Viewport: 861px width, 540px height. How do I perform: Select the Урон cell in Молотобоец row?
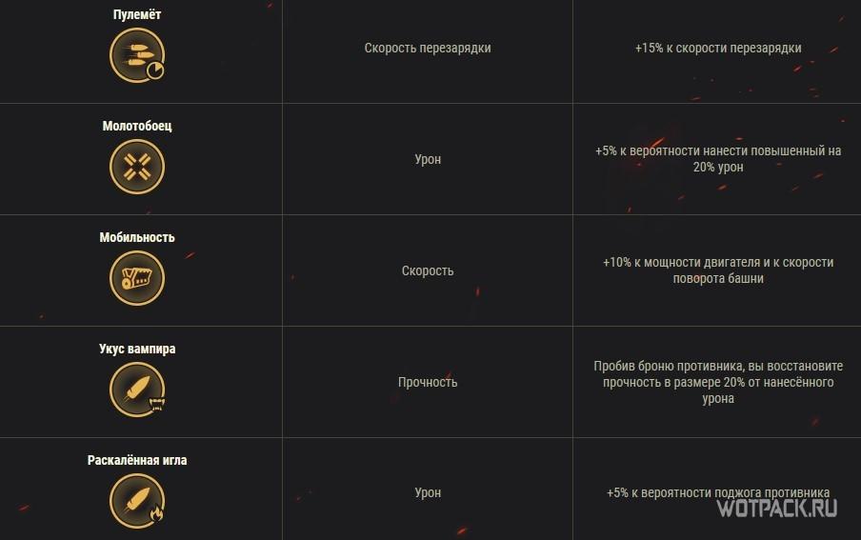click(428, 159)
